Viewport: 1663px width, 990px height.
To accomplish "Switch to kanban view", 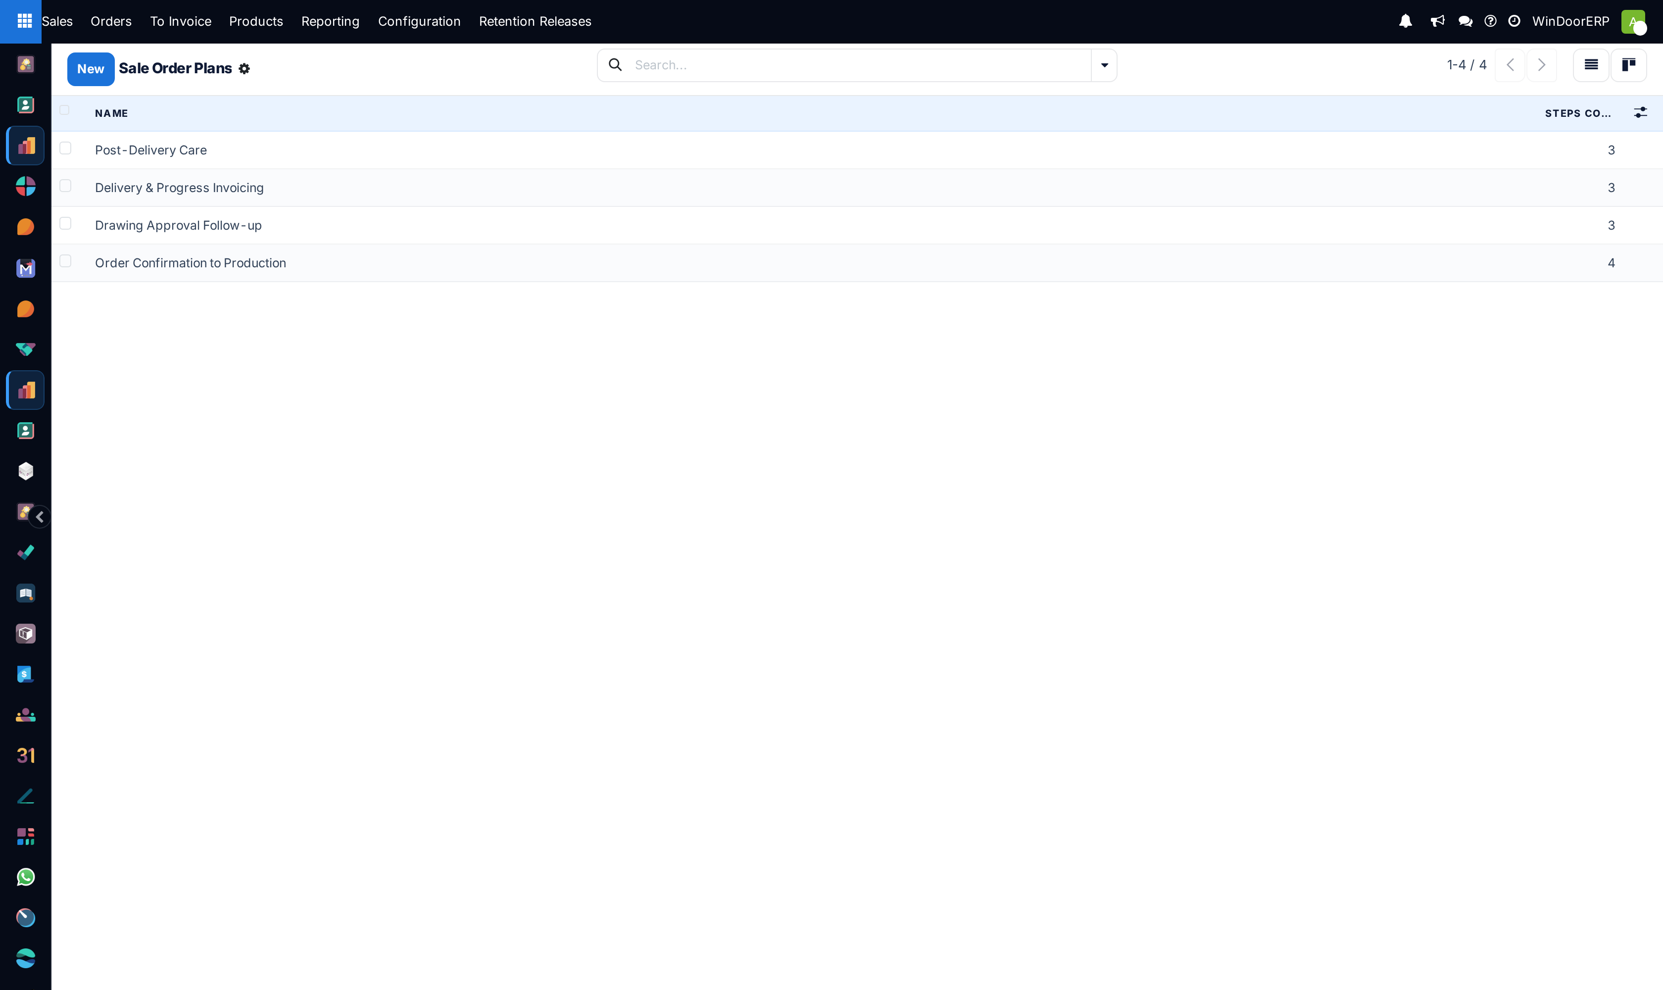I will (x=1628, y=65).
